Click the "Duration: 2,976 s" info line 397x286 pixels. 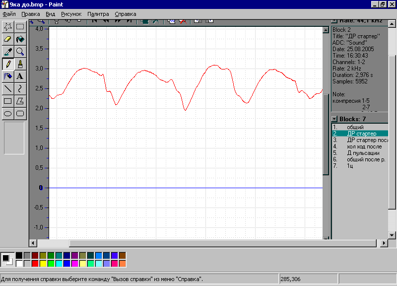point(353,75)
